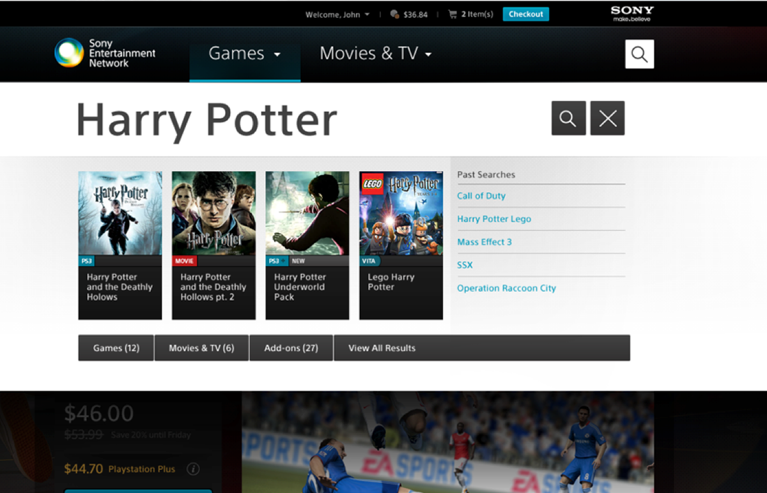Click the SONY make.believe logo
This screenshot has width=767, height=493.
click(x=632, y=13)
